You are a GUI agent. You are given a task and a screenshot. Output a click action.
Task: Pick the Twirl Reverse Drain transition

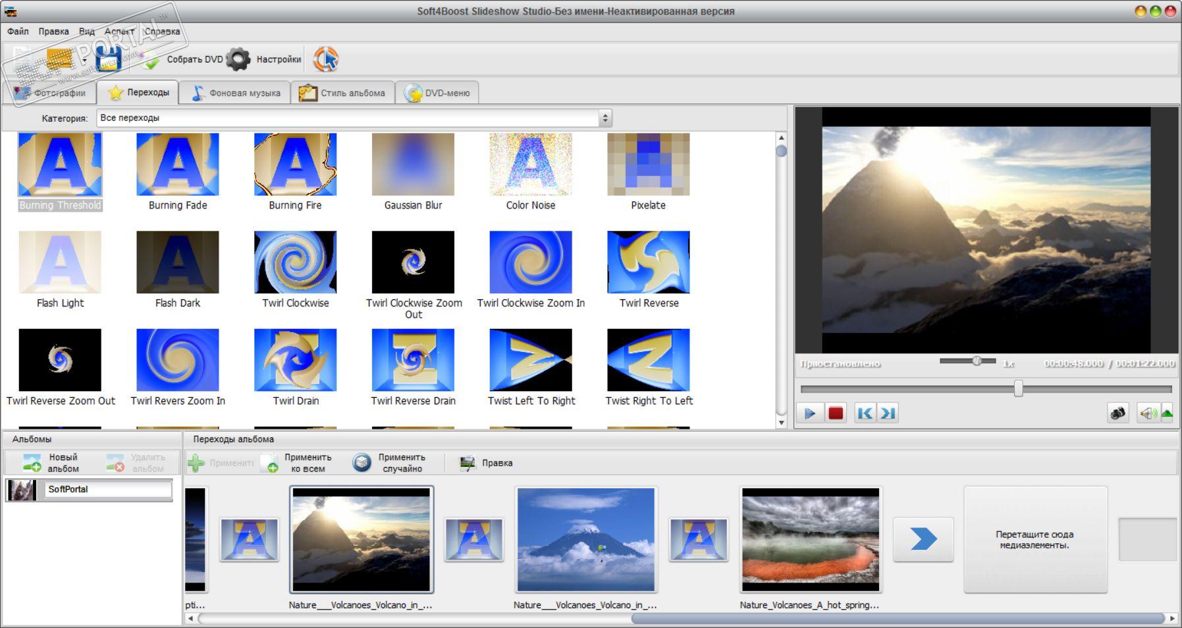click(x=413, y=368)
